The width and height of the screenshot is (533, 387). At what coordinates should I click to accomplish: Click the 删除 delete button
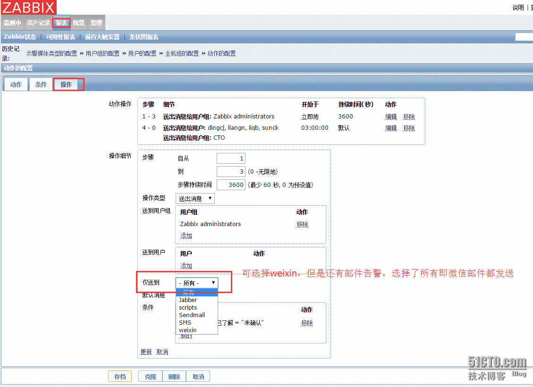click(x=174, y=377)
